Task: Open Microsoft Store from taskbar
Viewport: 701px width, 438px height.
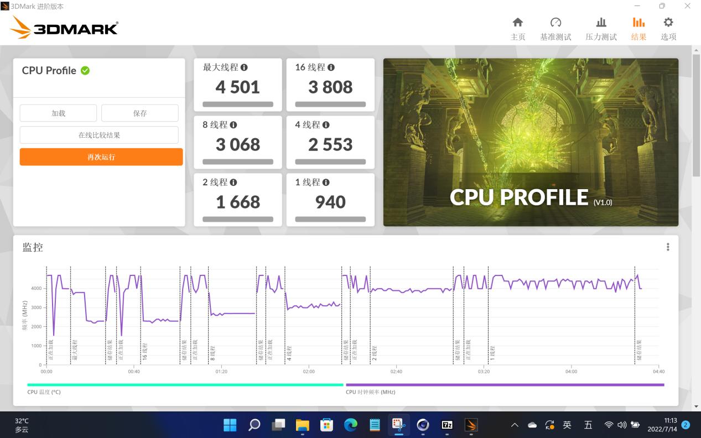Action: click(326, 425)
